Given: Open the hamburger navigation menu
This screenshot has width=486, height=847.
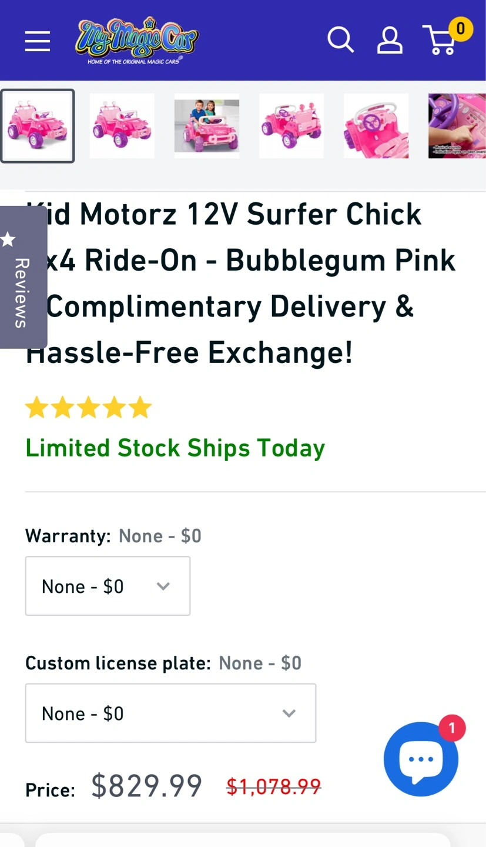Looking at the screenshot, I should tap(37, 41).
